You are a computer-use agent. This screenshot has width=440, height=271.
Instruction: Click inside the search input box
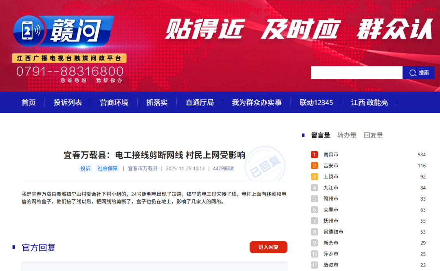coord(356,72)
